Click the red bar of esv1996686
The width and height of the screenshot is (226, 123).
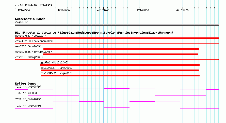[121, 54]
